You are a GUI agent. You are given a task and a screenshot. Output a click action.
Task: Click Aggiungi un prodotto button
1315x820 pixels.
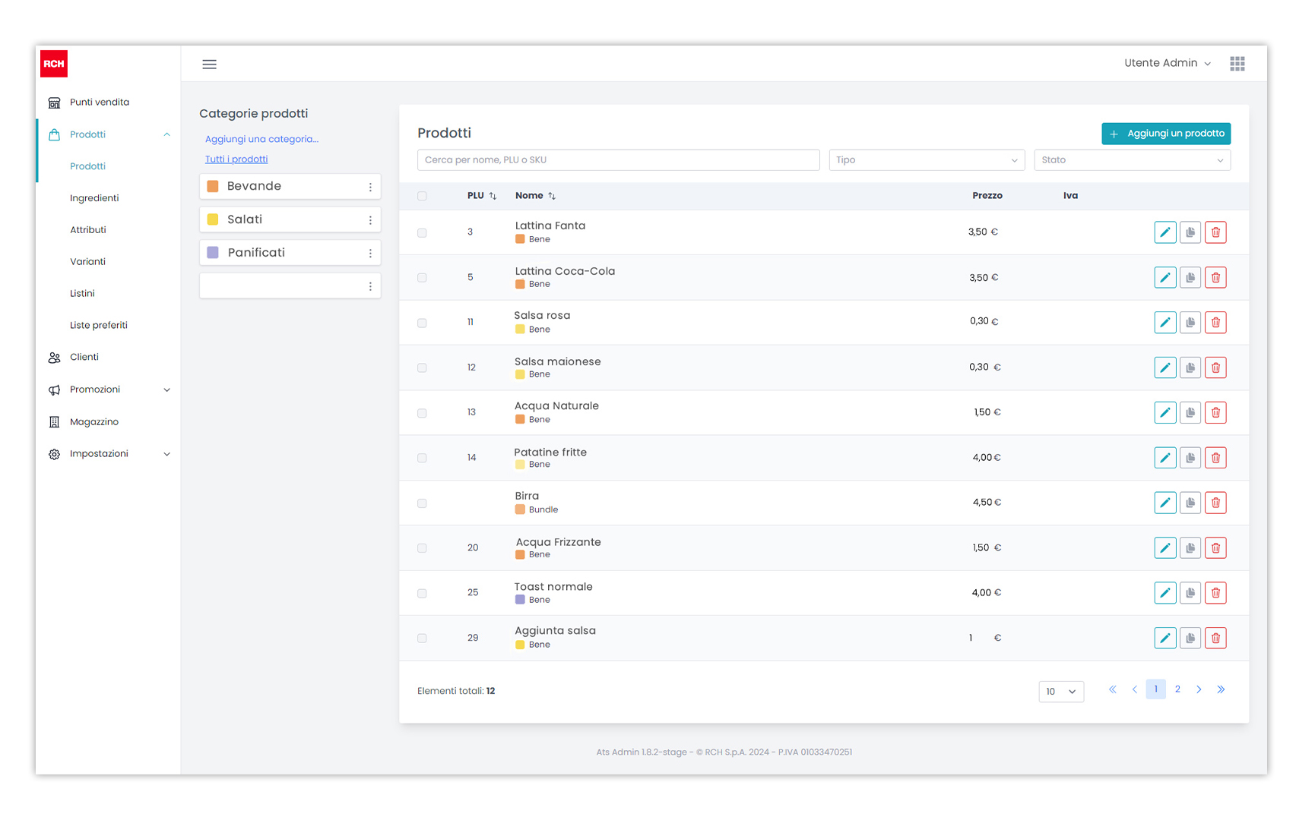click(1166, 134)
